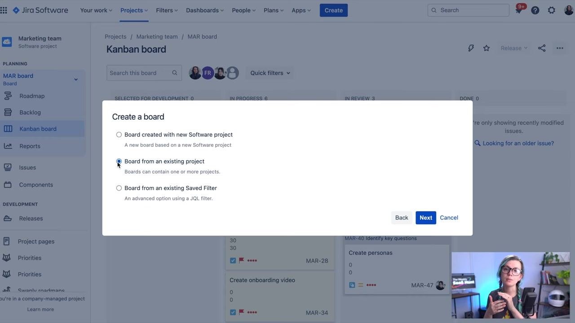Star the Kanban board
The image size is (575, 323).
coord(487,48)
